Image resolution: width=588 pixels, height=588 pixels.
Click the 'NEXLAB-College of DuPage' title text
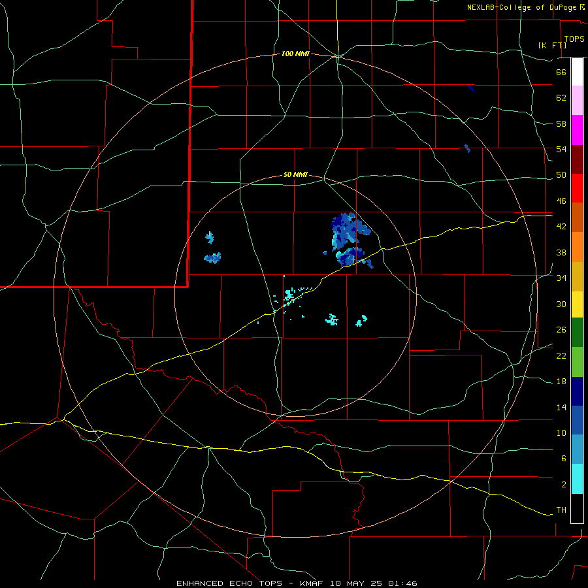tap(522, 7)
